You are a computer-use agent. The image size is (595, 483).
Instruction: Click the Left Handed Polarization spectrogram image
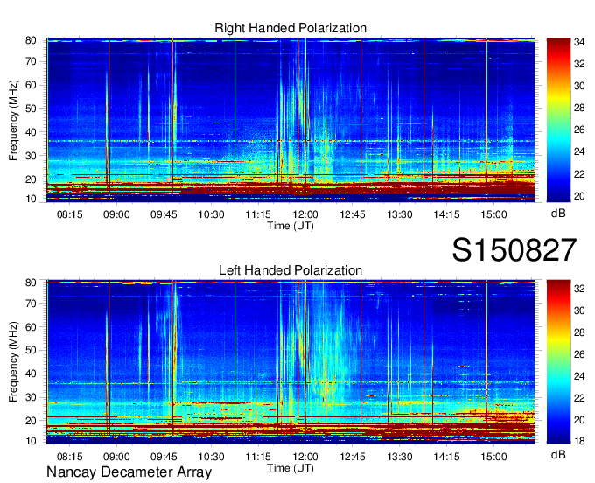point(290,362)
